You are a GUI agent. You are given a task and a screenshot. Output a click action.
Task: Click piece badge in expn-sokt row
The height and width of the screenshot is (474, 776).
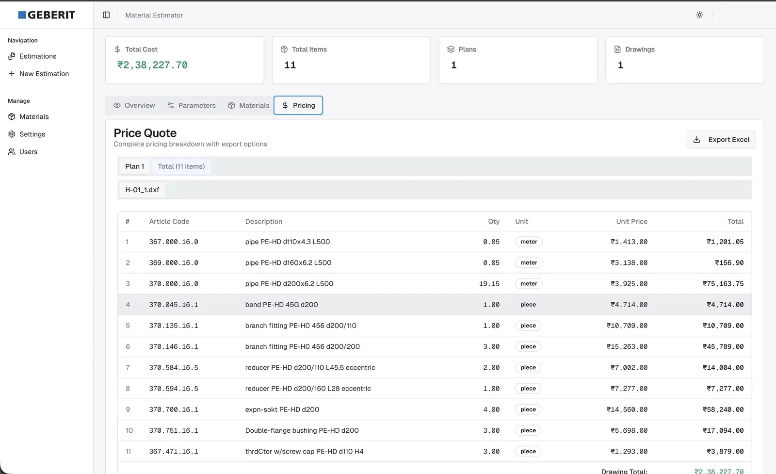pyautogui.click(x=528, y=409)
